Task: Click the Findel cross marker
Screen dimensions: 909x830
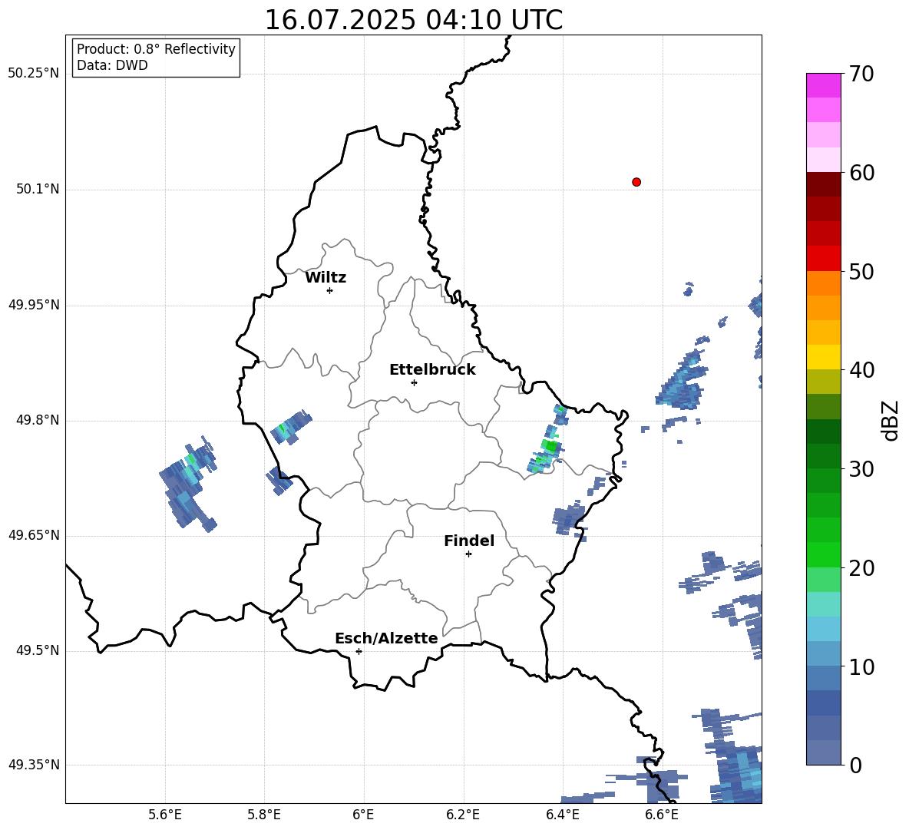Action: (468, 554)
